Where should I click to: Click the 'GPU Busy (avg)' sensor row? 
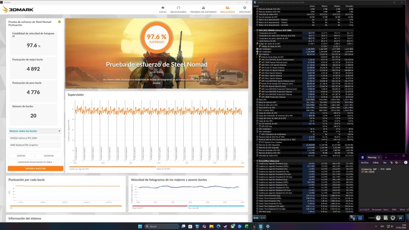click(304, 212)
